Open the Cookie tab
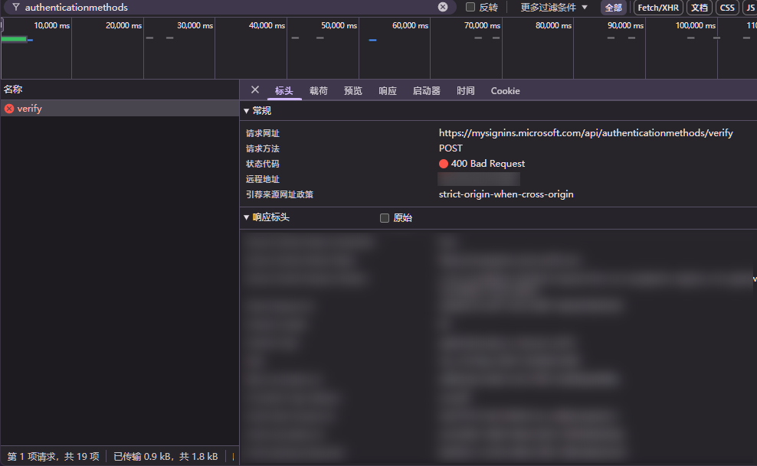757x466 pixels. coord(506,90)
